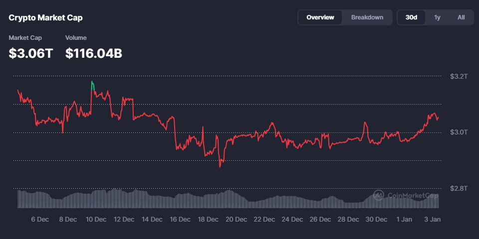Switch to the Overview tab
Screen dimensions: 479x239
coord(320,17)
